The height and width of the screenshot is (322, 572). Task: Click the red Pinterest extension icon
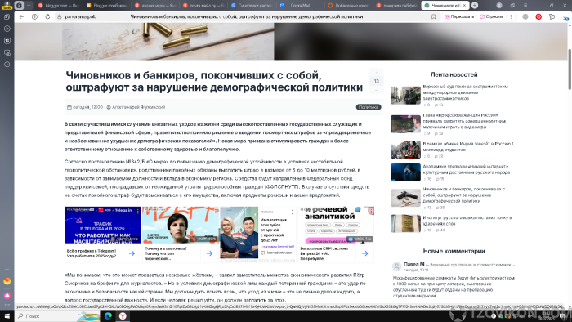click(x=538, y=17)
